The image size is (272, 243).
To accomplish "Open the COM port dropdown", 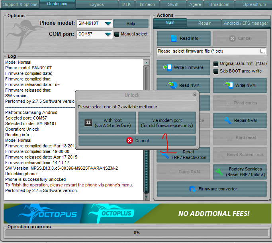I will coord(108,34).
